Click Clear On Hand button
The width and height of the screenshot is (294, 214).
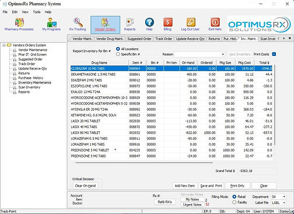85,186
